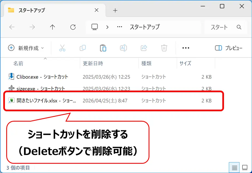Go up one folder with Up arrow
Image resolution: width=252 pixels, height=173 pixels.
(52, 27)
